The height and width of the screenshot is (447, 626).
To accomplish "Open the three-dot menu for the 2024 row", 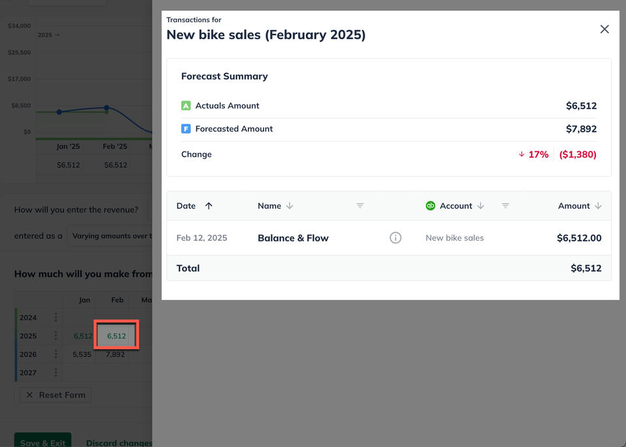I will click(x=56, y=318).
